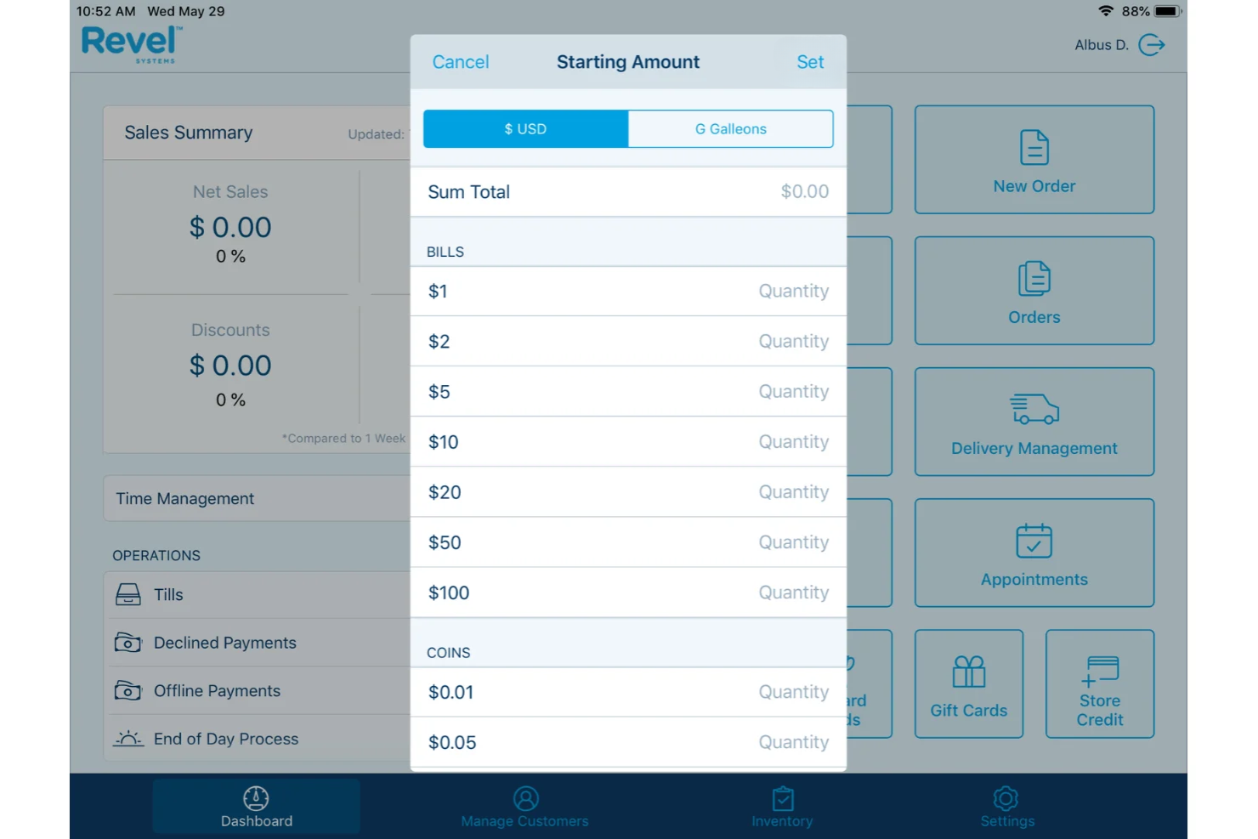Screen dimensions: 1258x839
Task: Open the Orders panel
Action: click(x=1034, y=291)
